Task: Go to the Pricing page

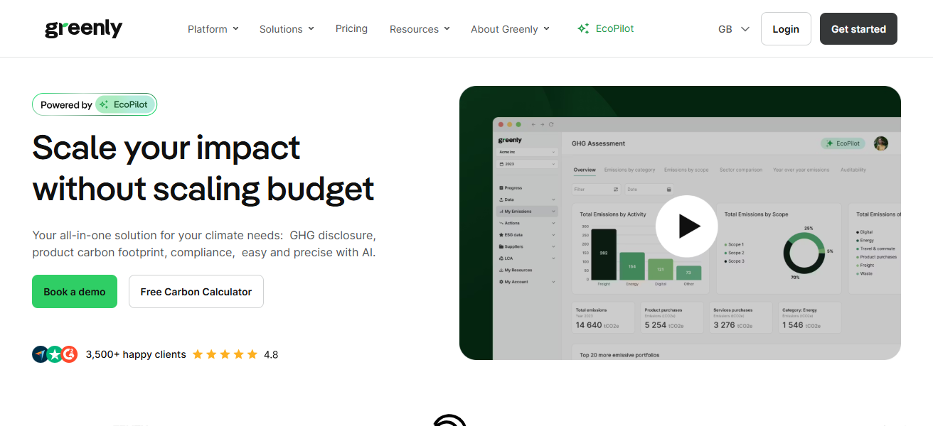Action: pyautogui.click(x=351, y=28)
